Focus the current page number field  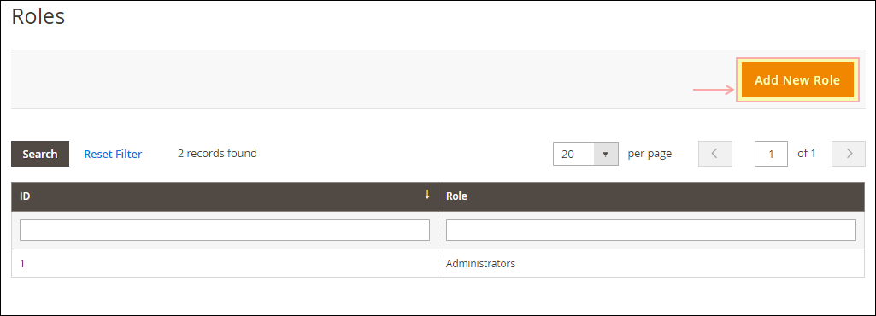771,154
